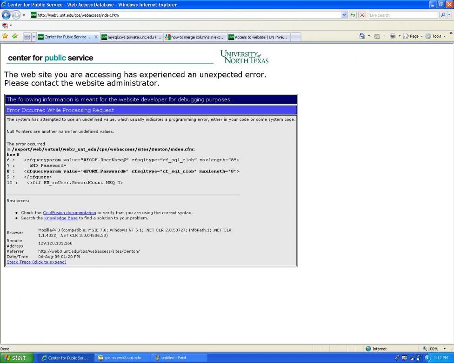454x363 pixels.
Task: Switch to untitled - Paint taskbar item
Action: [x=179, y=358]
